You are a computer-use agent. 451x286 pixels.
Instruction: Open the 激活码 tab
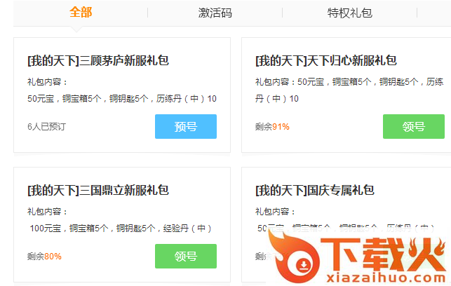point(215,13)
